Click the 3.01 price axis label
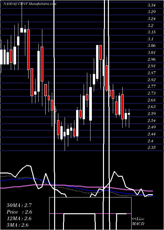 (152, 53)
